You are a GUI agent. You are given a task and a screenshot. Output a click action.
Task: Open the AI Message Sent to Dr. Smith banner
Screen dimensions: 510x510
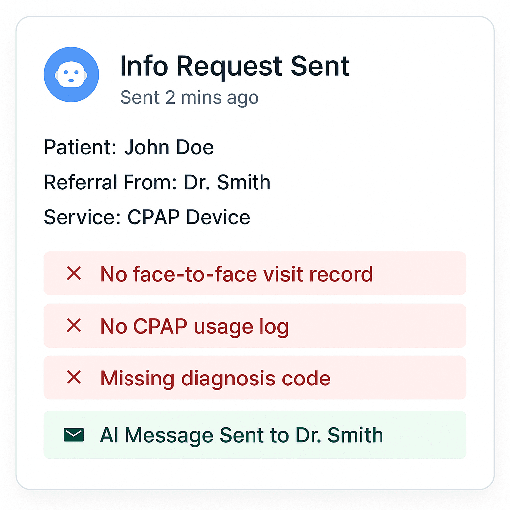(255, 435)
